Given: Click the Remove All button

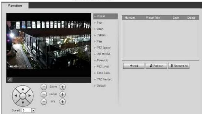Looking at the screenshot, I should (x=179, y=66).
